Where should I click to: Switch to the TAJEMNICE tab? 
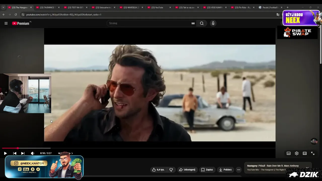click(x=48, y=8)
